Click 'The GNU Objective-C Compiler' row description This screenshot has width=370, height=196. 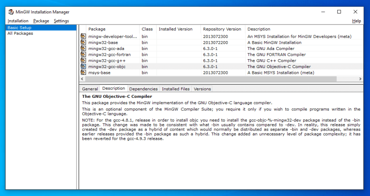[x=279, y=67]
